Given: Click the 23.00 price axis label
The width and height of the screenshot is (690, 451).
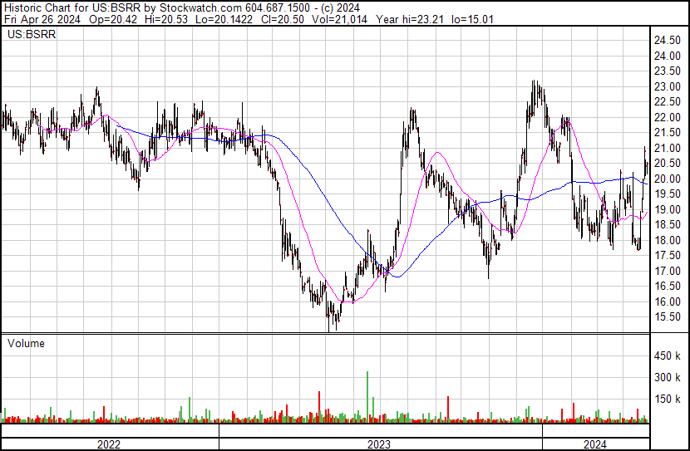Looking at the screenshot, I should [667, 86].
